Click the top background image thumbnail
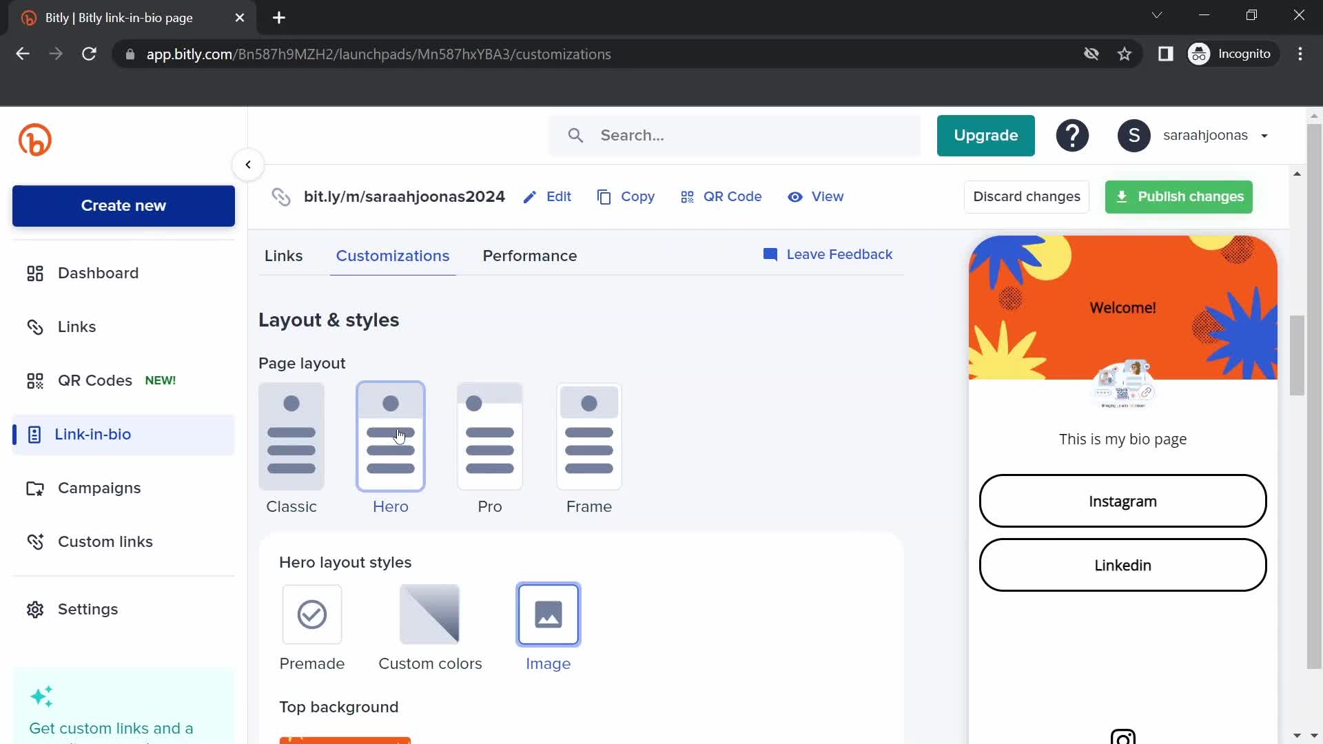 345,740
